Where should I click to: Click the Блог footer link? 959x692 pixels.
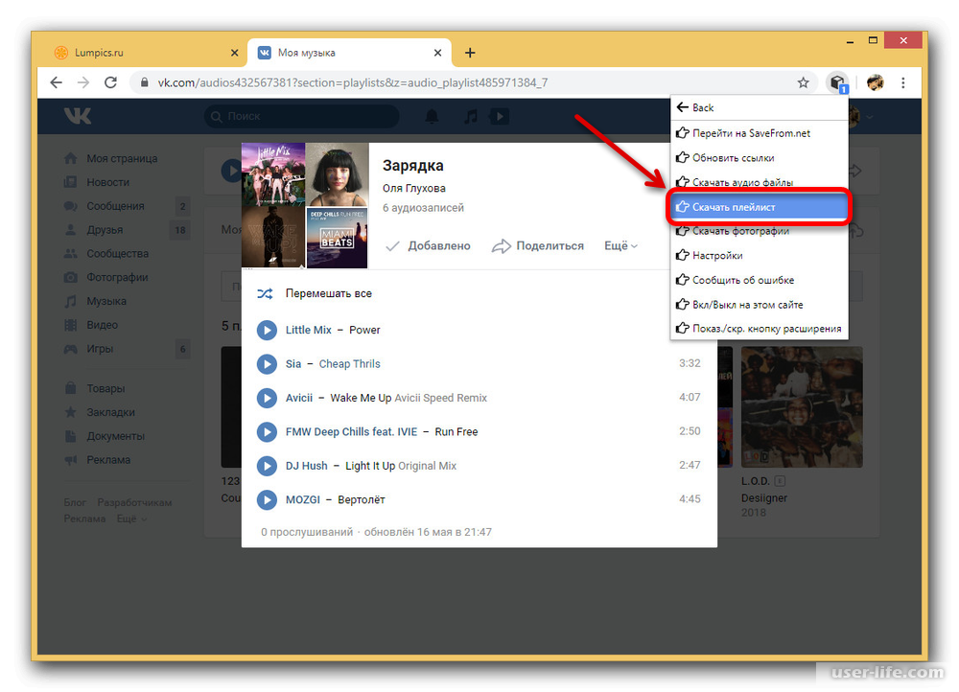[75, 502]
